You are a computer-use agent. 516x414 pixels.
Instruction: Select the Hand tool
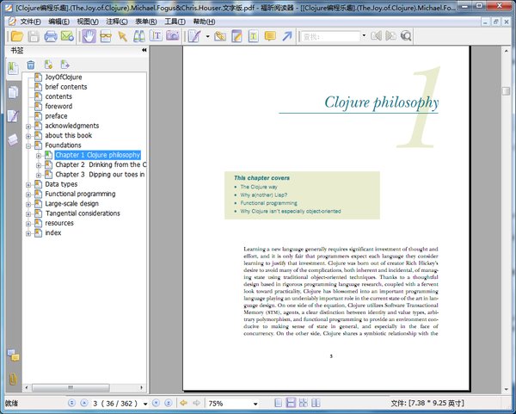click(x=89, y=36)
